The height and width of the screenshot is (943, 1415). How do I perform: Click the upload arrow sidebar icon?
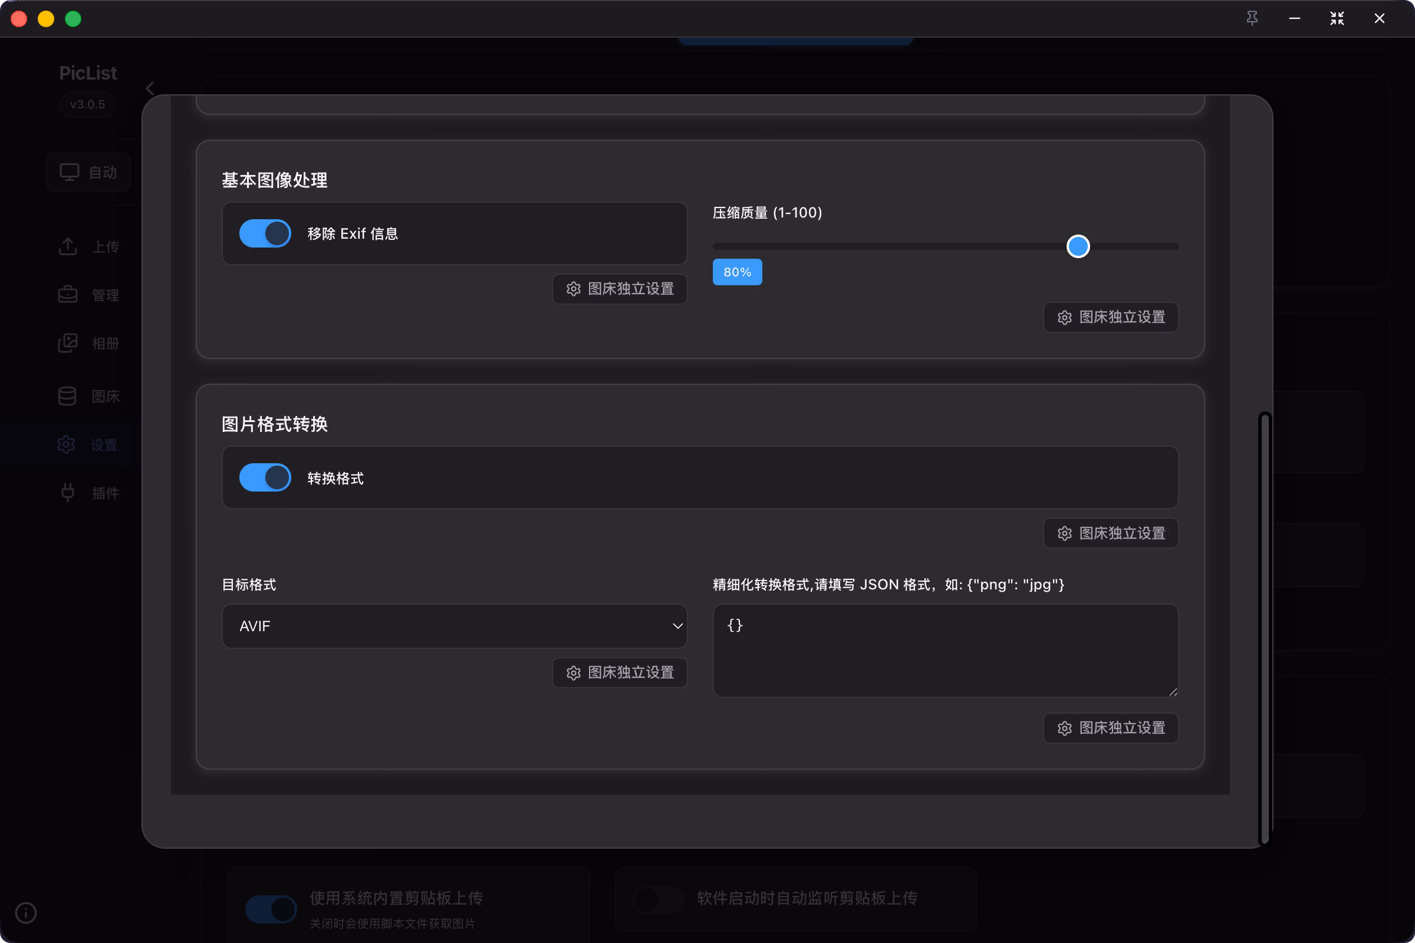(68, 246)
